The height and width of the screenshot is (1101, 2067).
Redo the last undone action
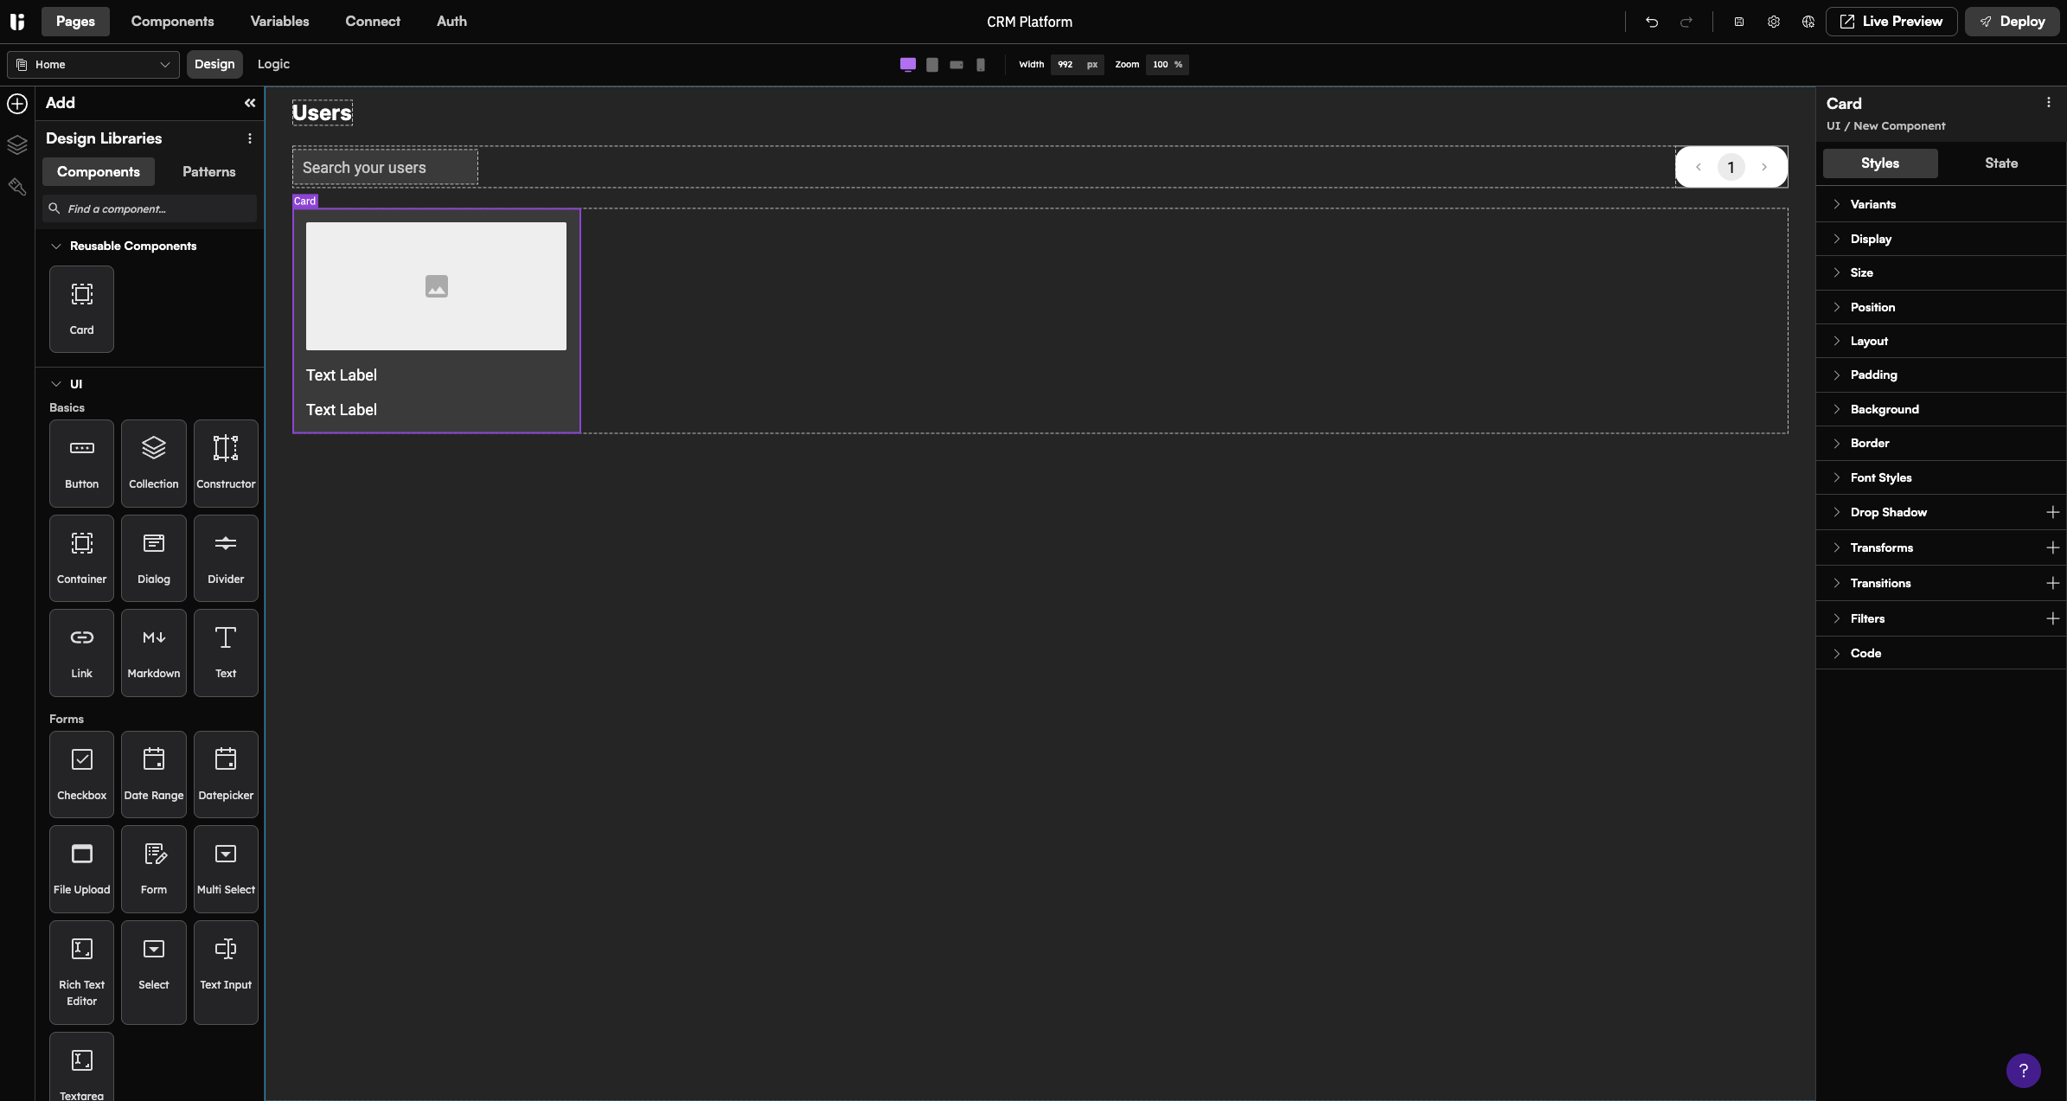pos(1686,22)
